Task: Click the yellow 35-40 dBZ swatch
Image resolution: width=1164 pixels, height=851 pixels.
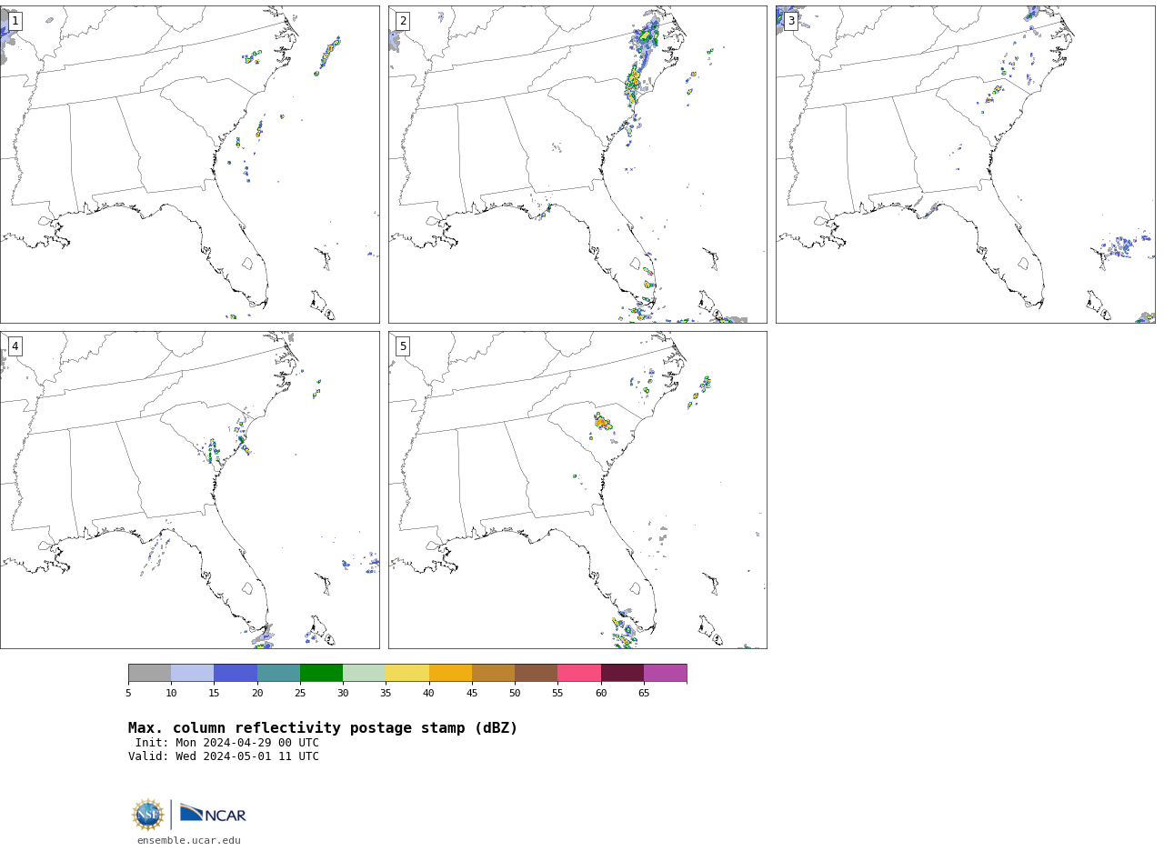Action: pyautogui.click(x=407, y=673)
